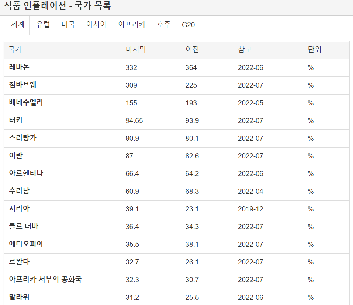This screenshot has width=353, height=305.
Task: Open the 아프리카 tab
Action: coord(132,24)
